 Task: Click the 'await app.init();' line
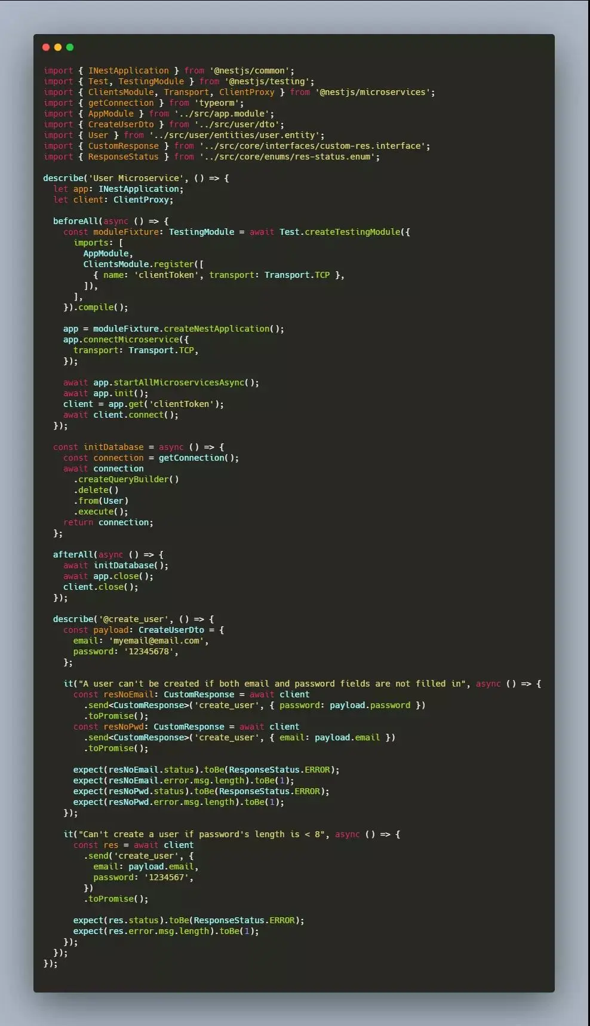click(106, 393)
